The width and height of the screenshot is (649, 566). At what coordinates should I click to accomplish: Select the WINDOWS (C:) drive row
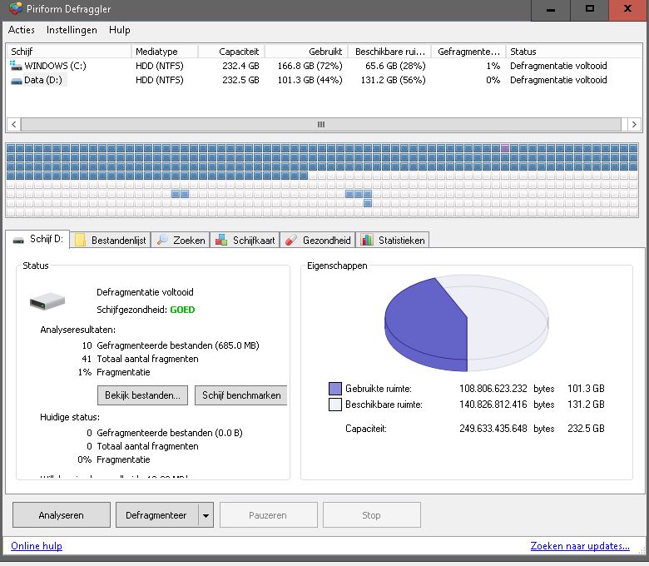pyautogui.click(x=324, y=66)
